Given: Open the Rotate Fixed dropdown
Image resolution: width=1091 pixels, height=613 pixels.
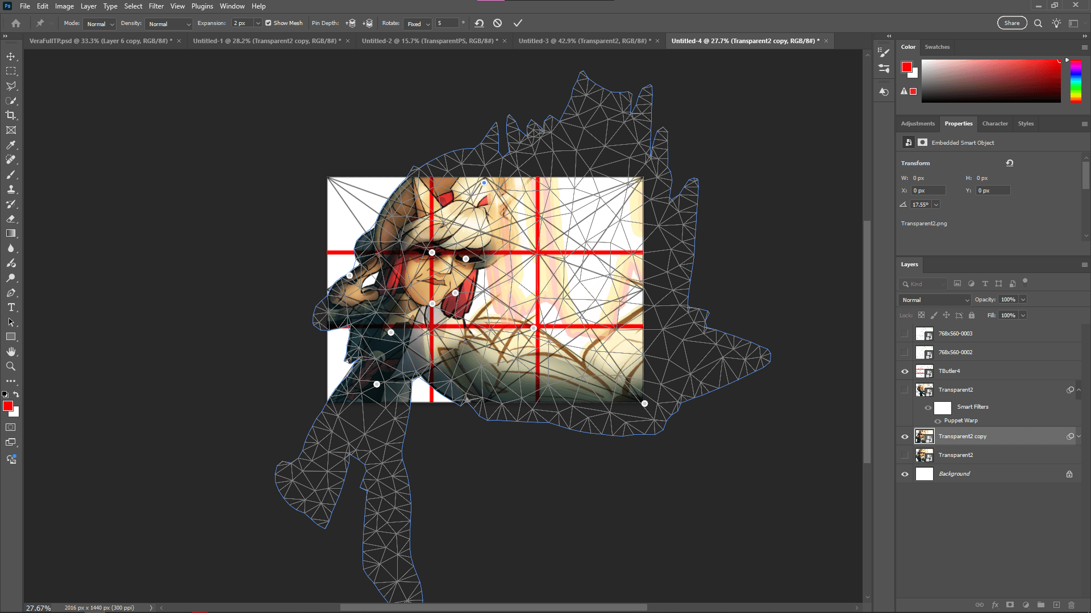Looking at the screenshot, I should pos(418,24).
